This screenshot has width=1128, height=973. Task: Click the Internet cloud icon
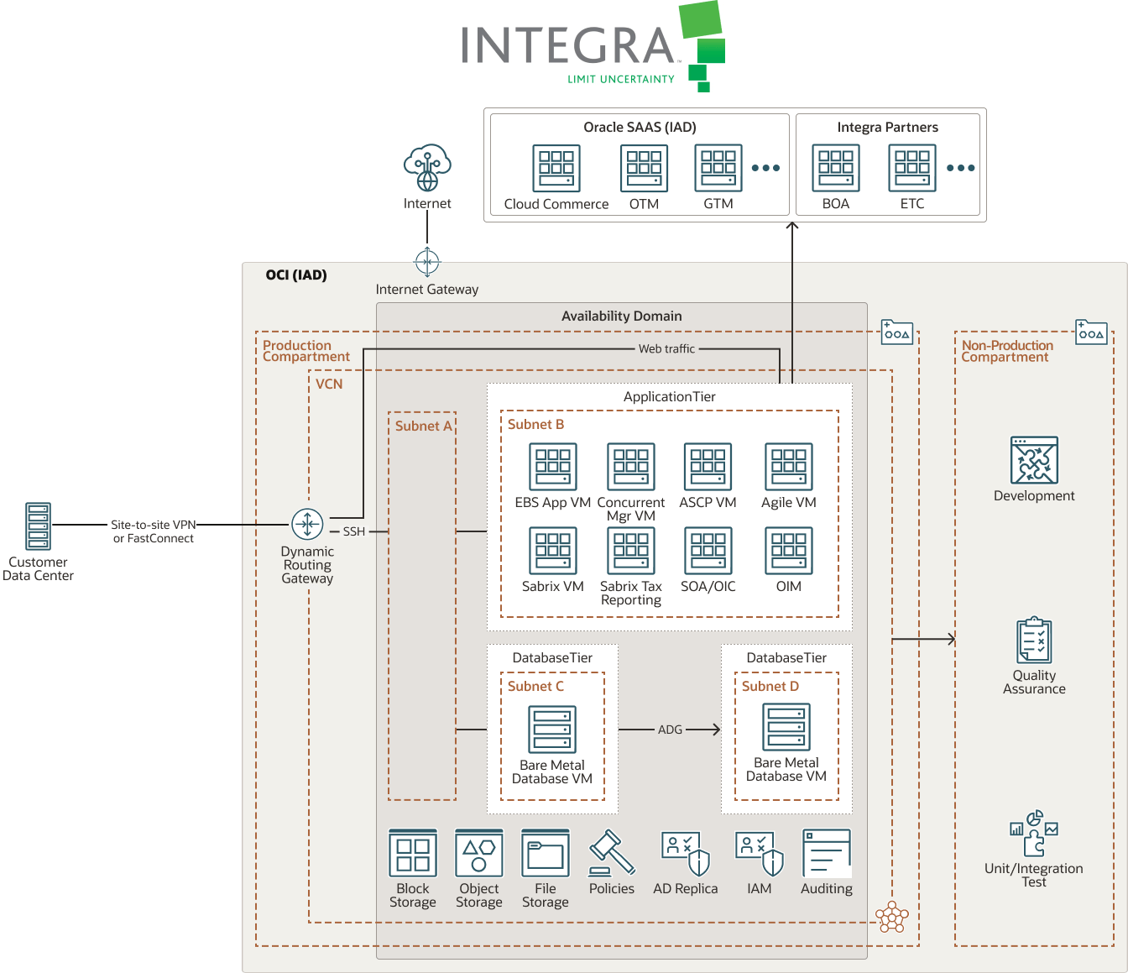coord(427,169)
